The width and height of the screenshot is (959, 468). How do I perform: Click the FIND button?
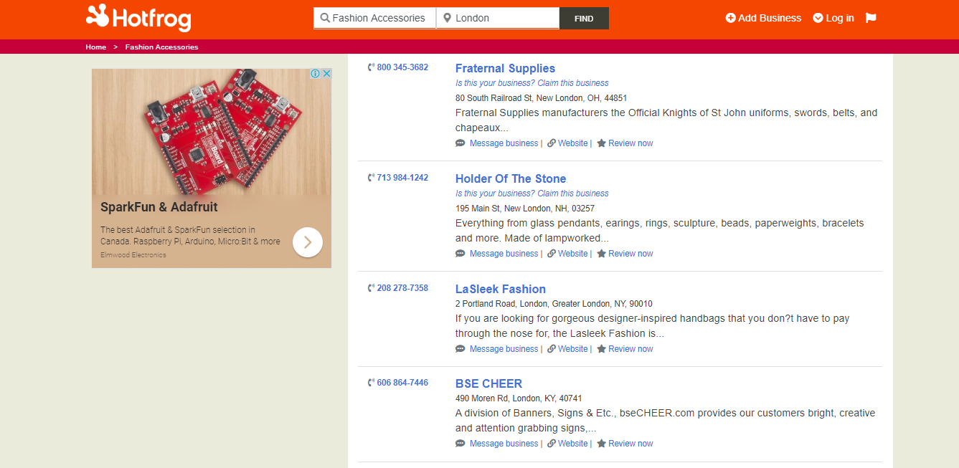click(584, 19)
